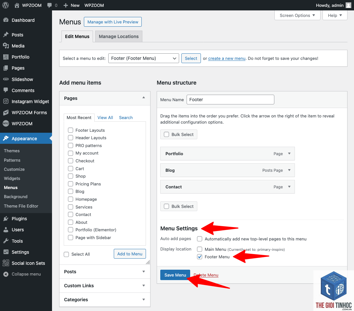Click the Dashboard gauge icon

[6, 20]
